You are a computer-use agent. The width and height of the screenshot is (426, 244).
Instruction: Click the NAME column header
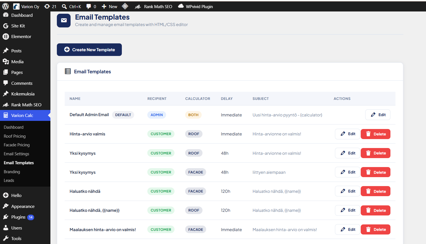click(75, 98)
